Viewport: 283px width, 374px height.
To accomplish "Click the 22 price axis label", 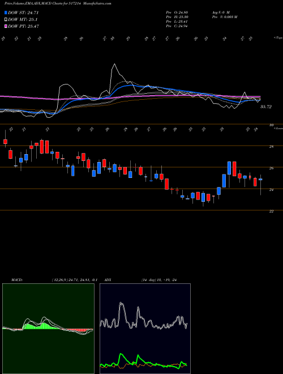I will [x=271, y=211].
